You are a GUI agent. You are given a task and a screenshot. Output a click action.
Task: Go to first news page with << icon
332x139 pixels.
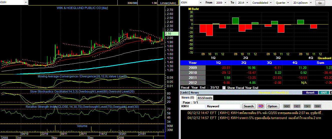(287, 106)
